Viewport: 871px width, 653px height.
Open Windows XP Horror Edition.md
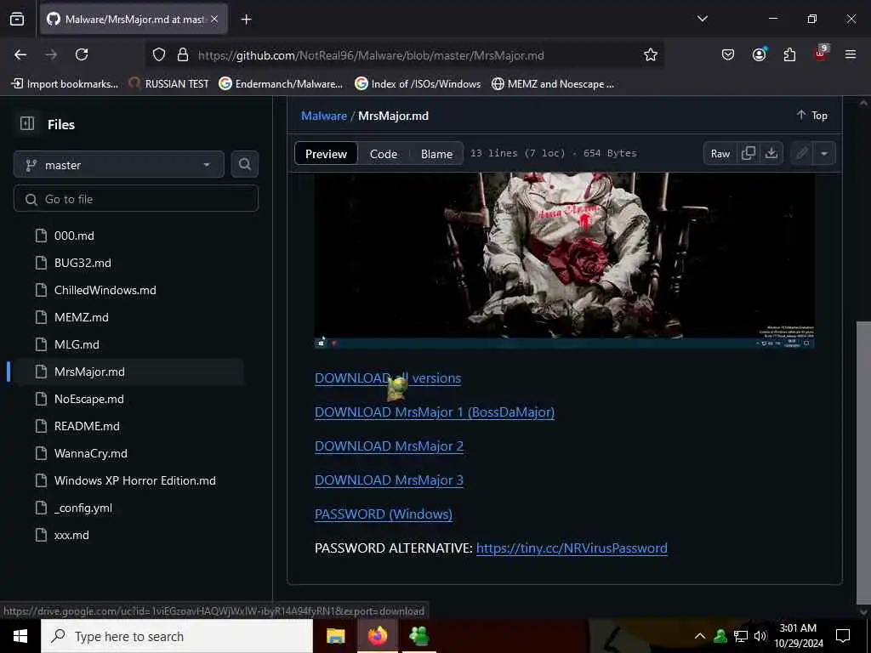click(x=135, y=480)
